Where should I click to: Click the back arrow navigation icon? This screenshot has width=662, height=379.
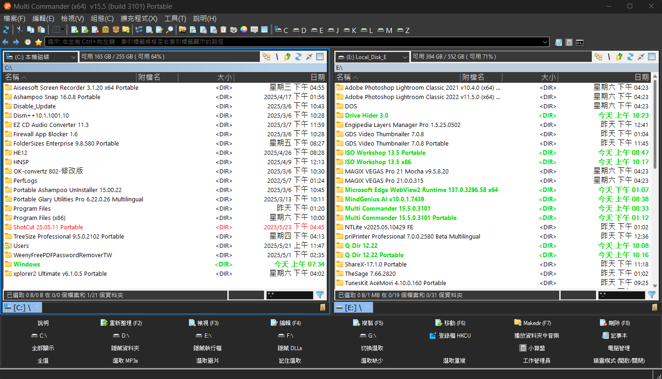coord(6,42)
